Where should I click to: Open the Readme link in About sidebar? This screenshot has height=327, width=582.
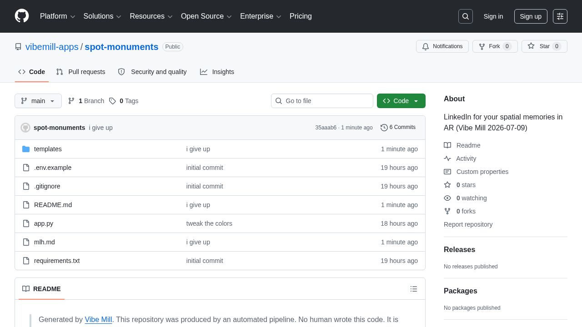462,145
